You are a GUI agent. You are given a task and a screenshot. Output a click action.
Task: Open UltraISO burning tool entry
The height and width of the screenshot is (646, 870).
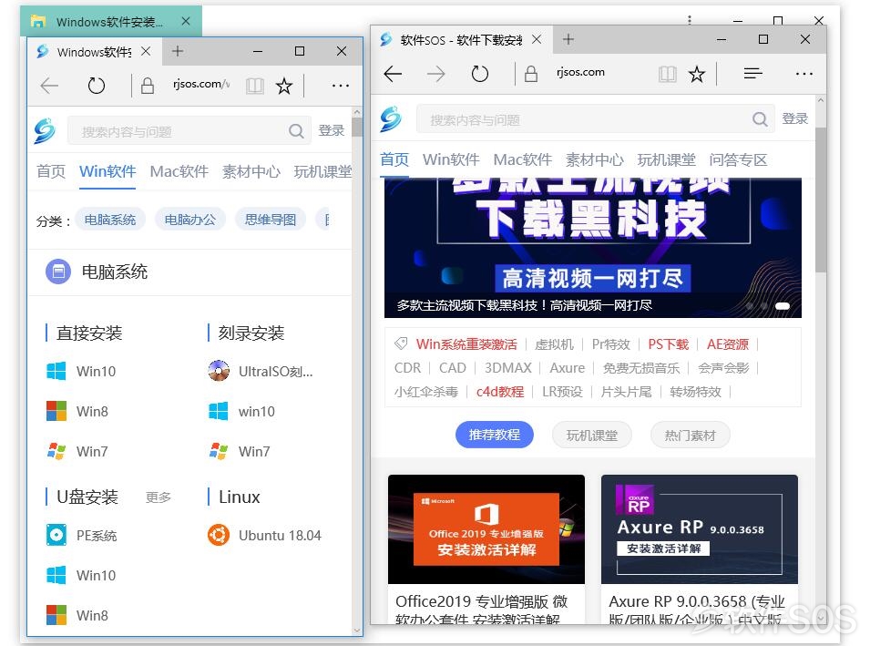(261, 371)
